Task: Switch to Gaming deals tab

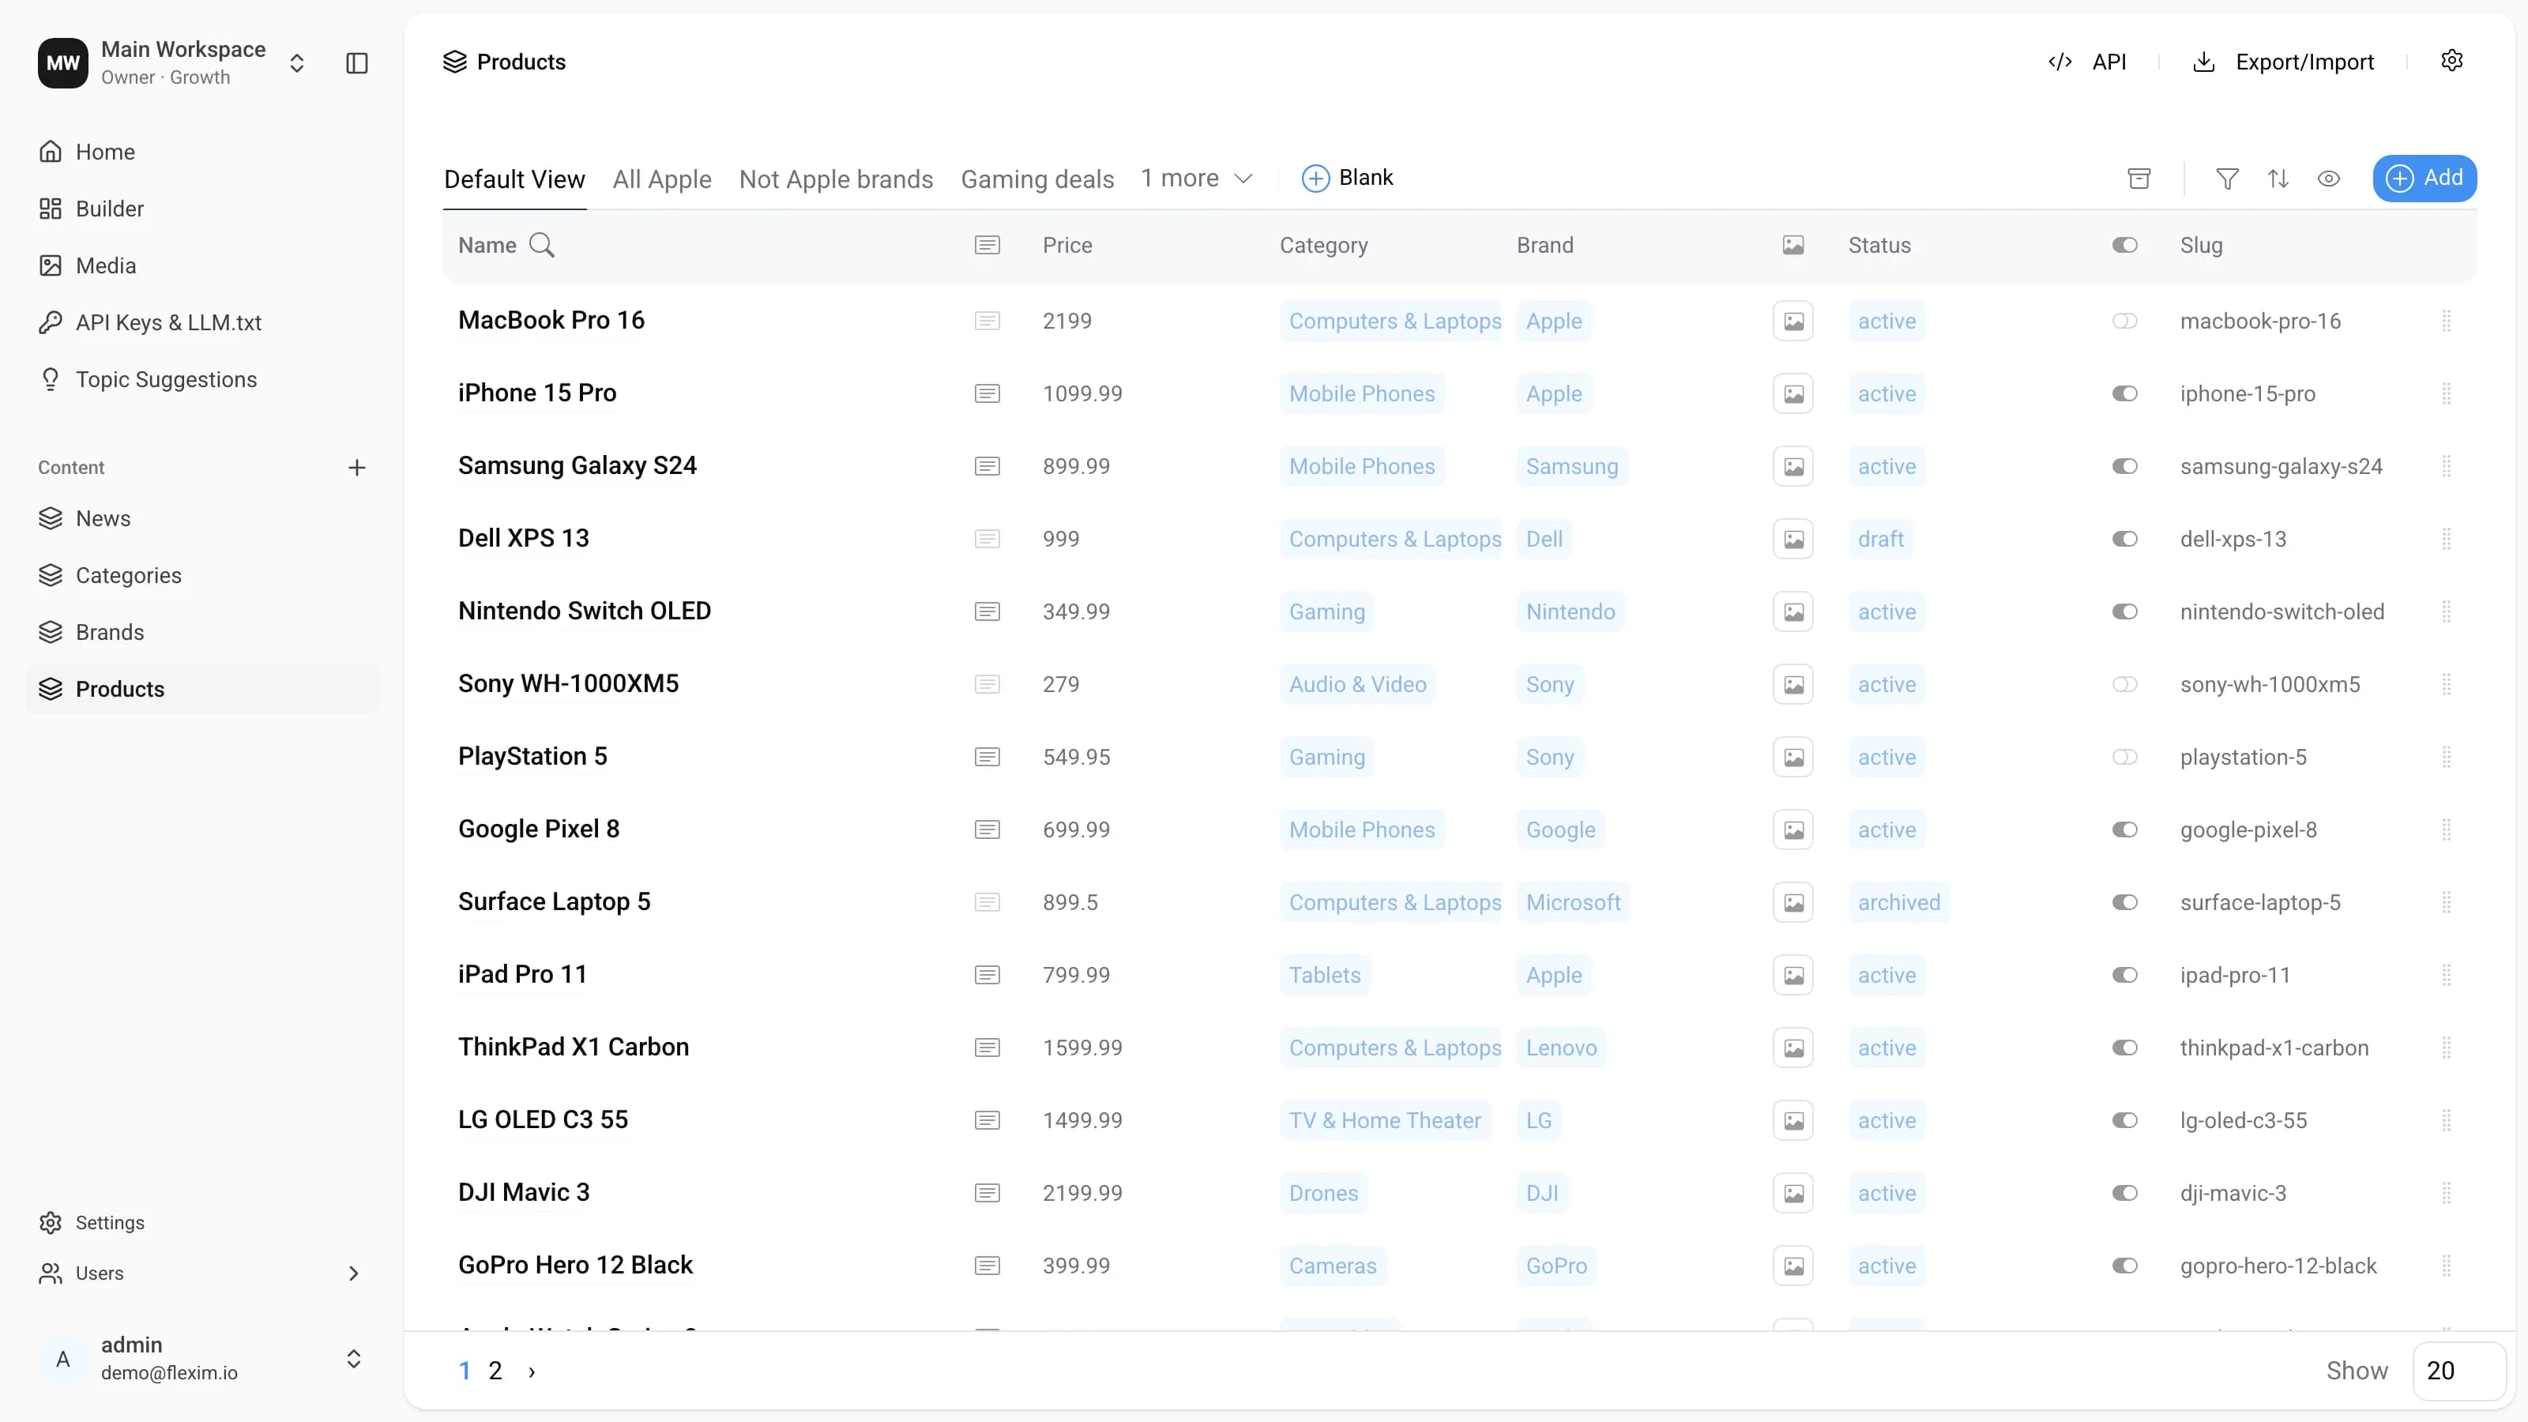Action: (x=1037, y=179)
